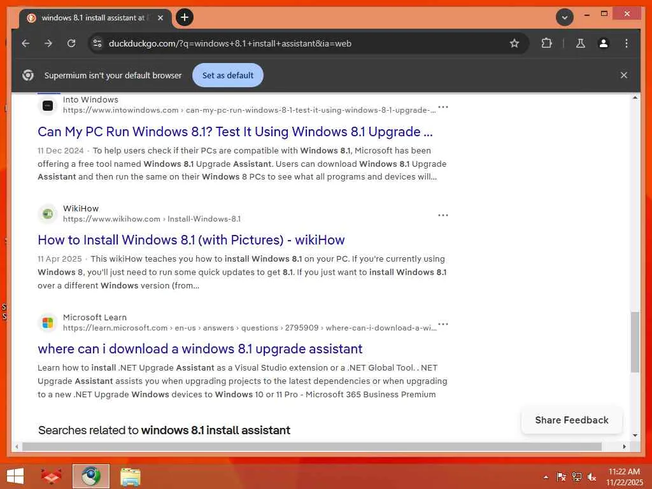Open the tab search dropdown
652x489 pixels.
pyautogui.click(x=564, y=17)
